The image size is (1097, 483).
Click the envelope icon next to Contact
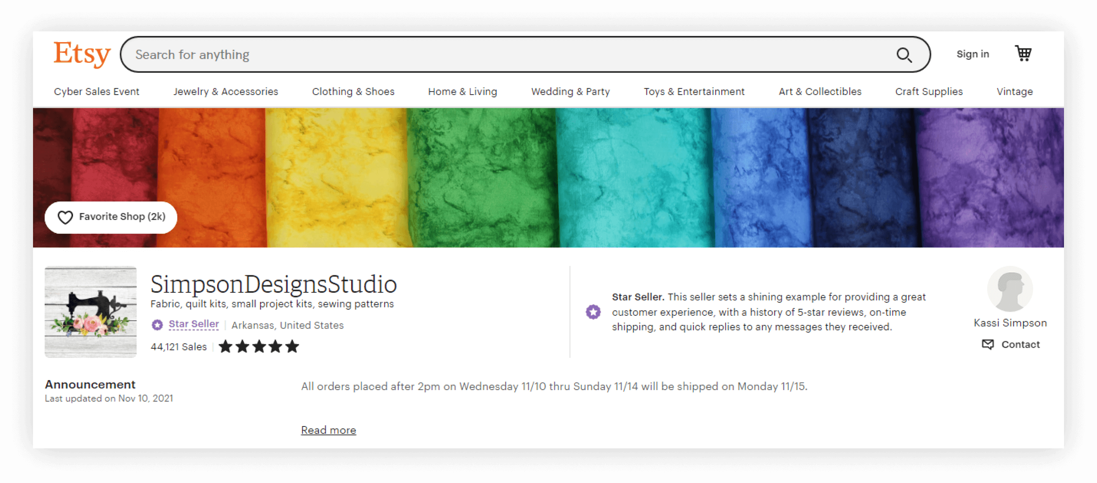coord(987,345)
